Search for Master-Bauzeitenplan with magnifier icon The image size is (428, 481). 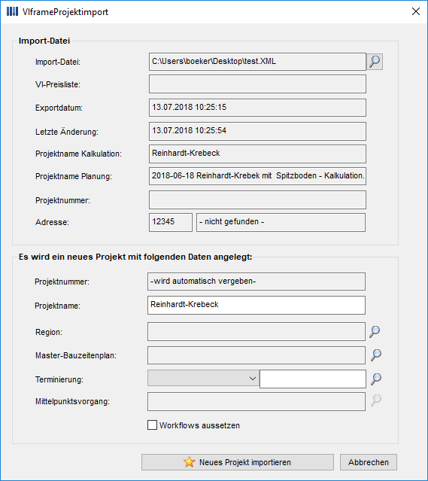(376, 355)
